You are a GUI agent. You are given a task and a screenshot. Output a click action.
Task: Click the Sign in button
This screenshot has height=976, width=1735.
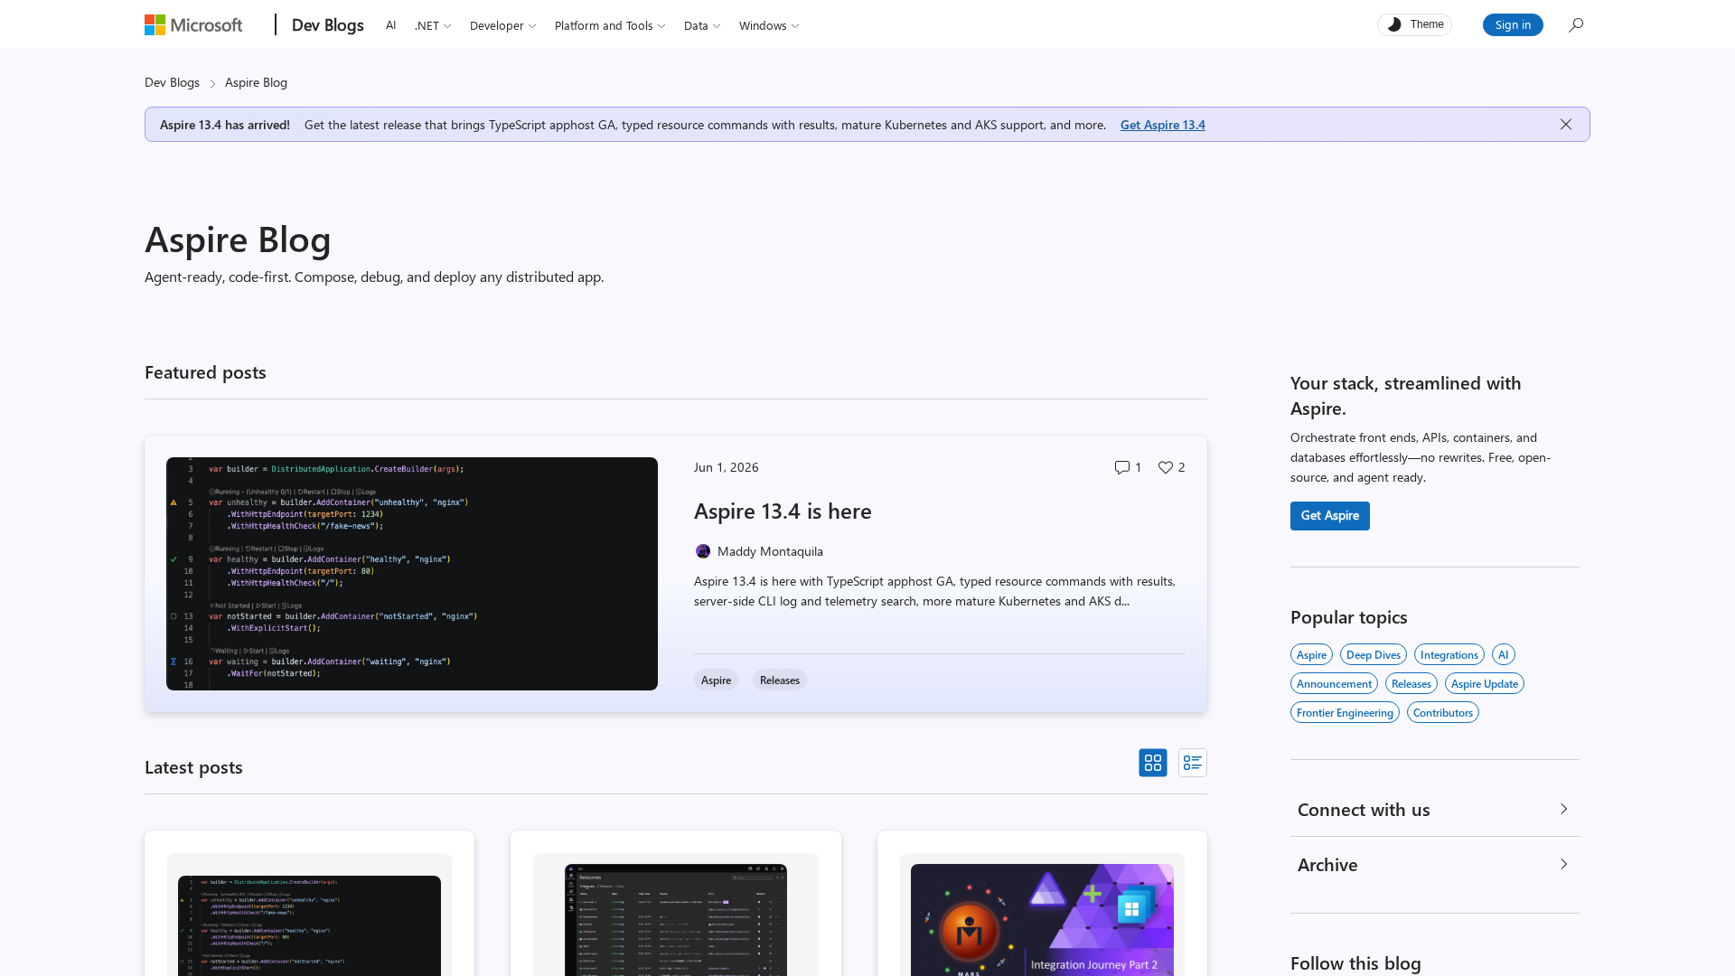pos(1513,24)
